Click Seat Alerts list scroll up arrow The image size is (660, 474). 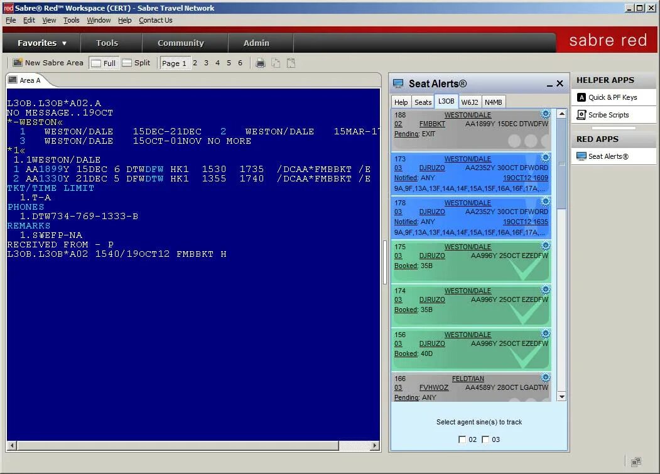pos(562,114)
